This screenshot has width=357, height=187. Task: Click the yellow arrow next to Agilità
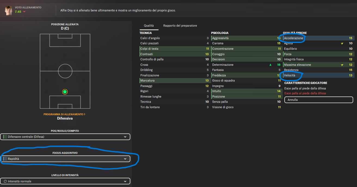click(x=341, y=43)
